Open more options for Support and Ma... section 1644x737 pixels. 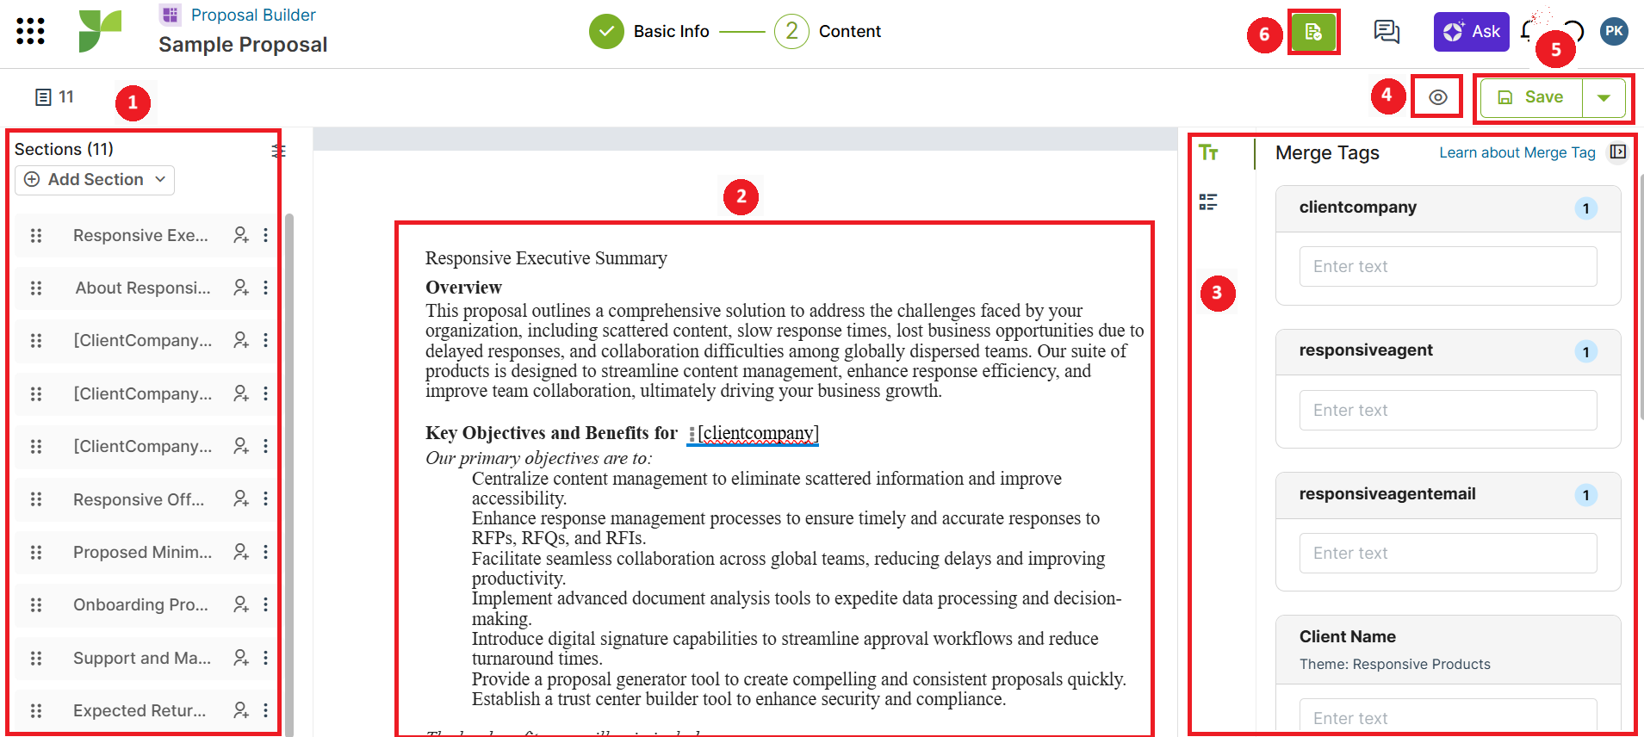[265, 658]
